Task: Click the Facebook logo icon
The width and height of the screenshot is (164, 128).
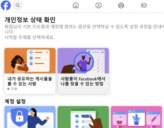Action: tap(6, 5)
